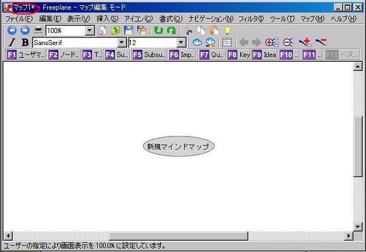Click the F9 Idea function key button
The width and height of the screenshot is (366, 252).
(x=264, y=55)
